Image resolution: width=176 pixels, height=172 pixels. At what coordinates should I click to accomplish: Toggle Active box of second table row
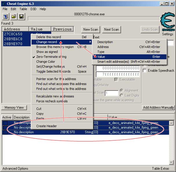tap(5, 127)
